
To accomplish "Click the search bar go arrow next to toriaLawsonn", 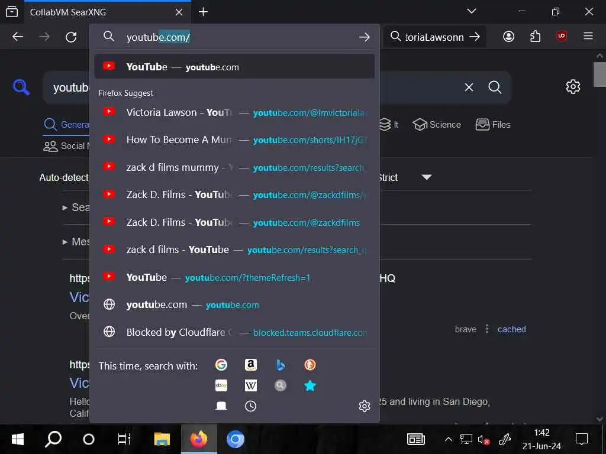I will click(x=475, y=37).
